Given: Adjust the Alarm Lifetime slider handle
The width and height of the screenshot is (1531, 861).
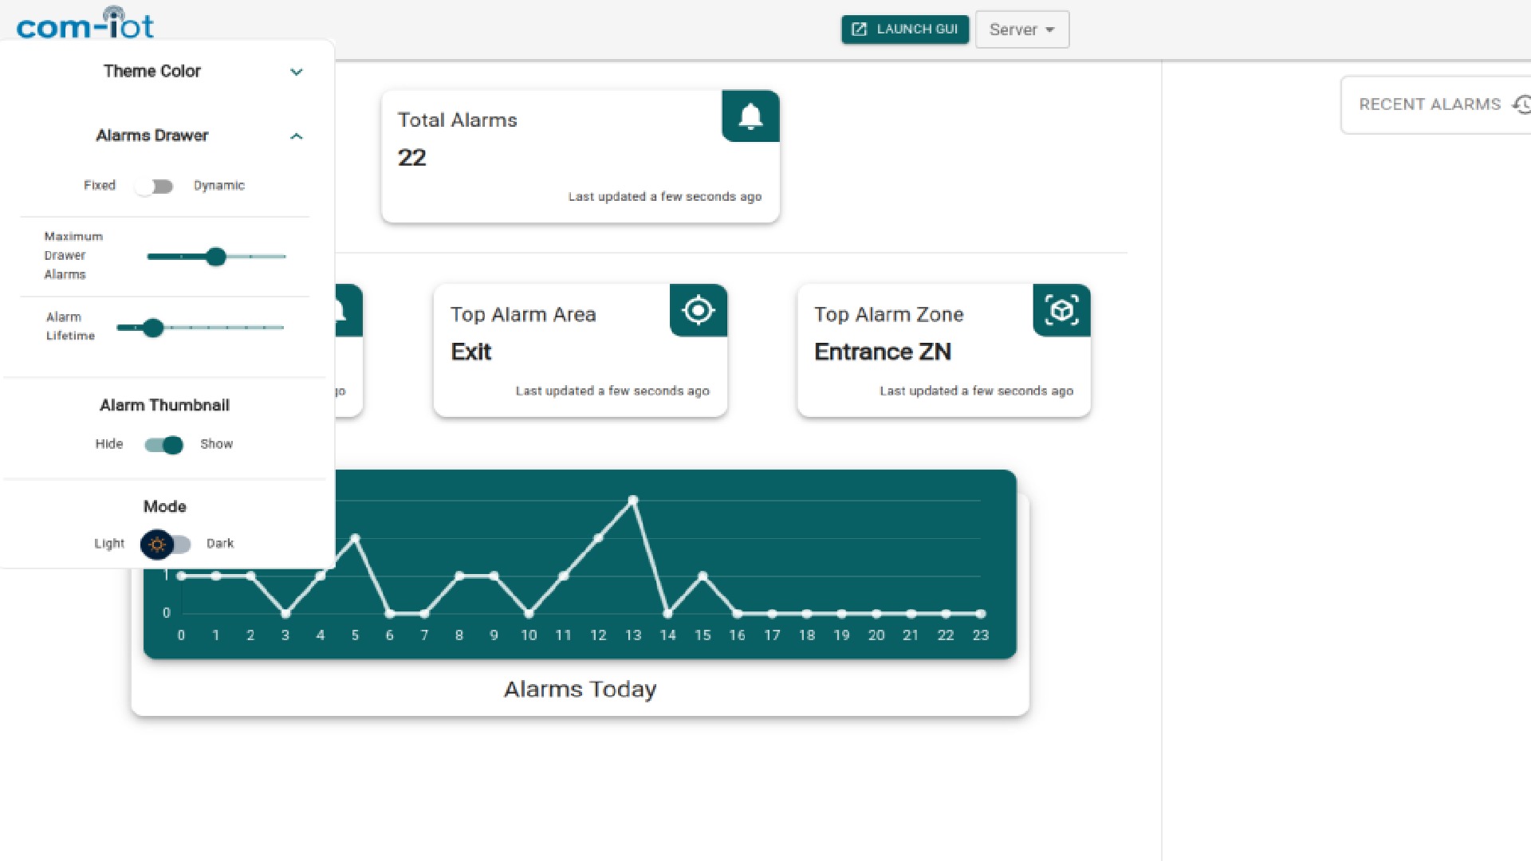Looking at the screenshot, I should point(153,328).
